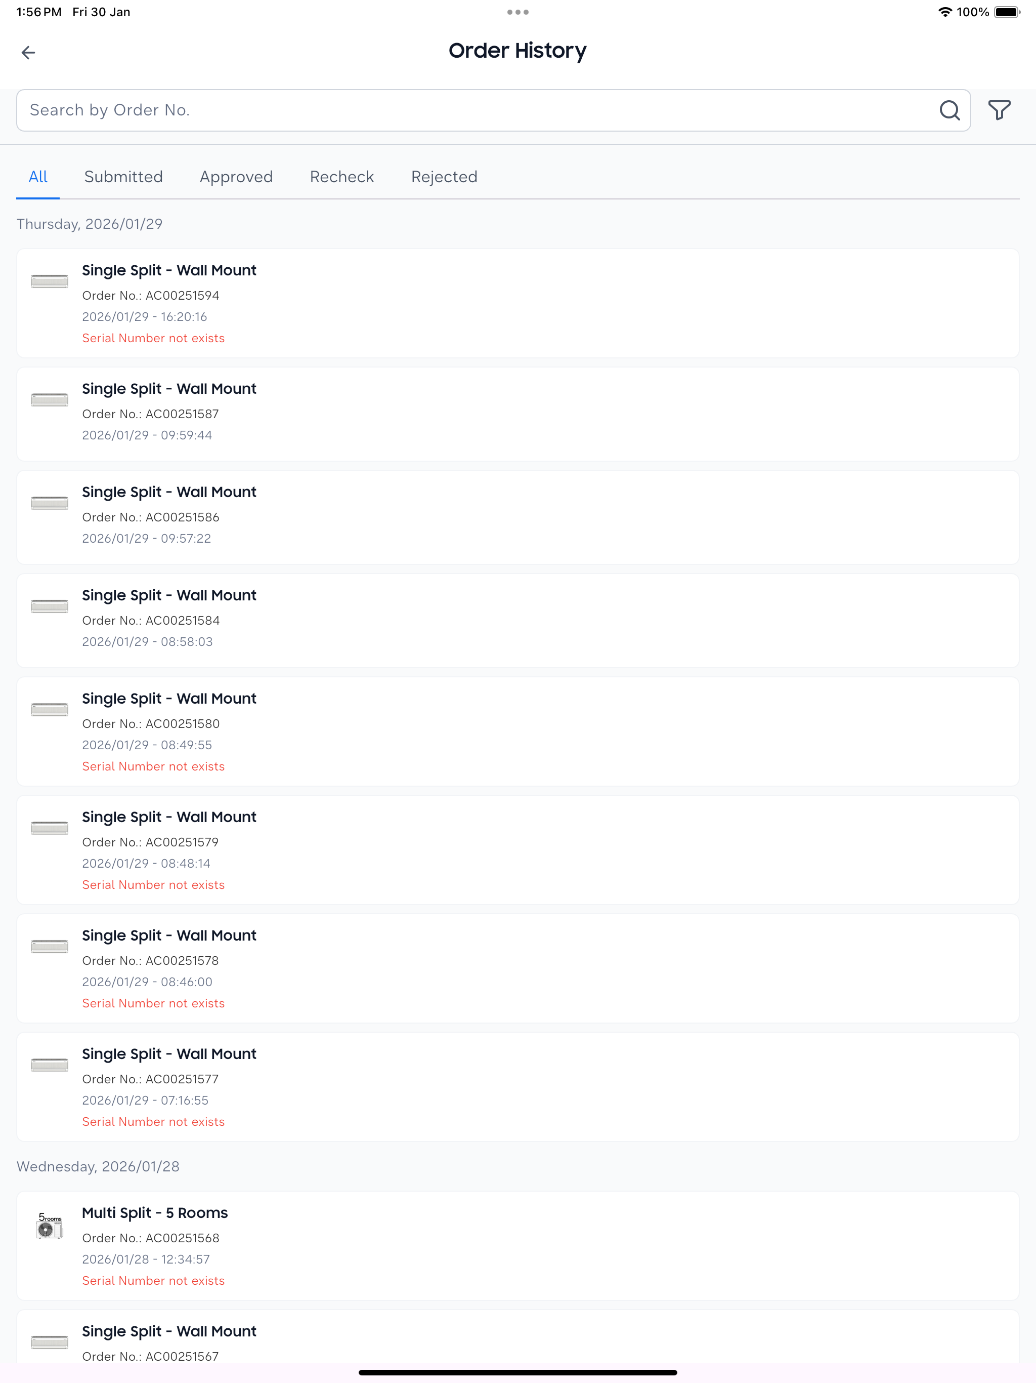The height and width of the screenshot is (1383, 1036).
Task: Select the Recheck tab
Action: pos(342,177)
